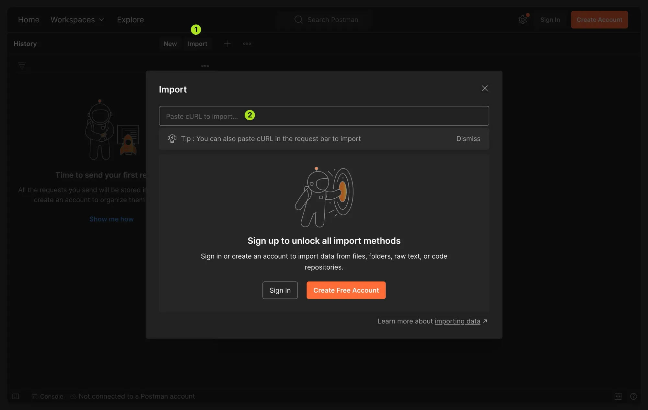
Task: Close the Import dialog with the X
Action: (485, 88)
